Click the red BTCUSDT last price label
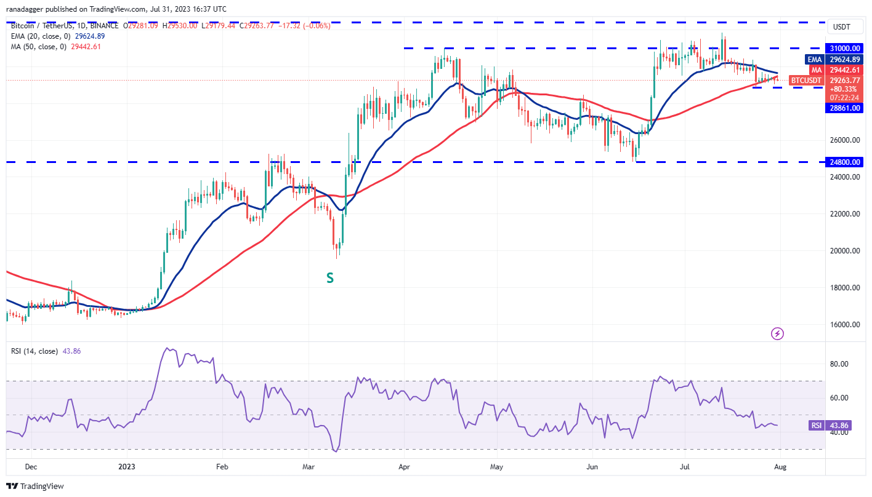The height and width of the screenshot is (497, 872). tap(807, 80)
